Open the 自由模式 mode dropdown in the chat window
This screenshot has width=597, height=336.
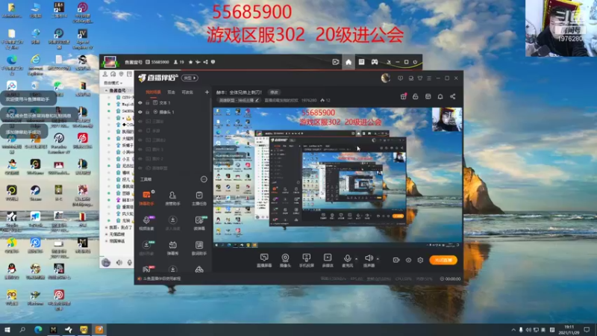(x=113, y=83)
